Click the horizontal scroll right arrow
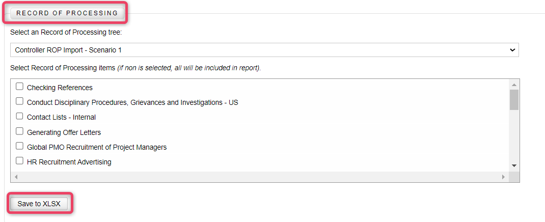The width and height of the screenshot is (545, 222). click(x=503, y=177)
